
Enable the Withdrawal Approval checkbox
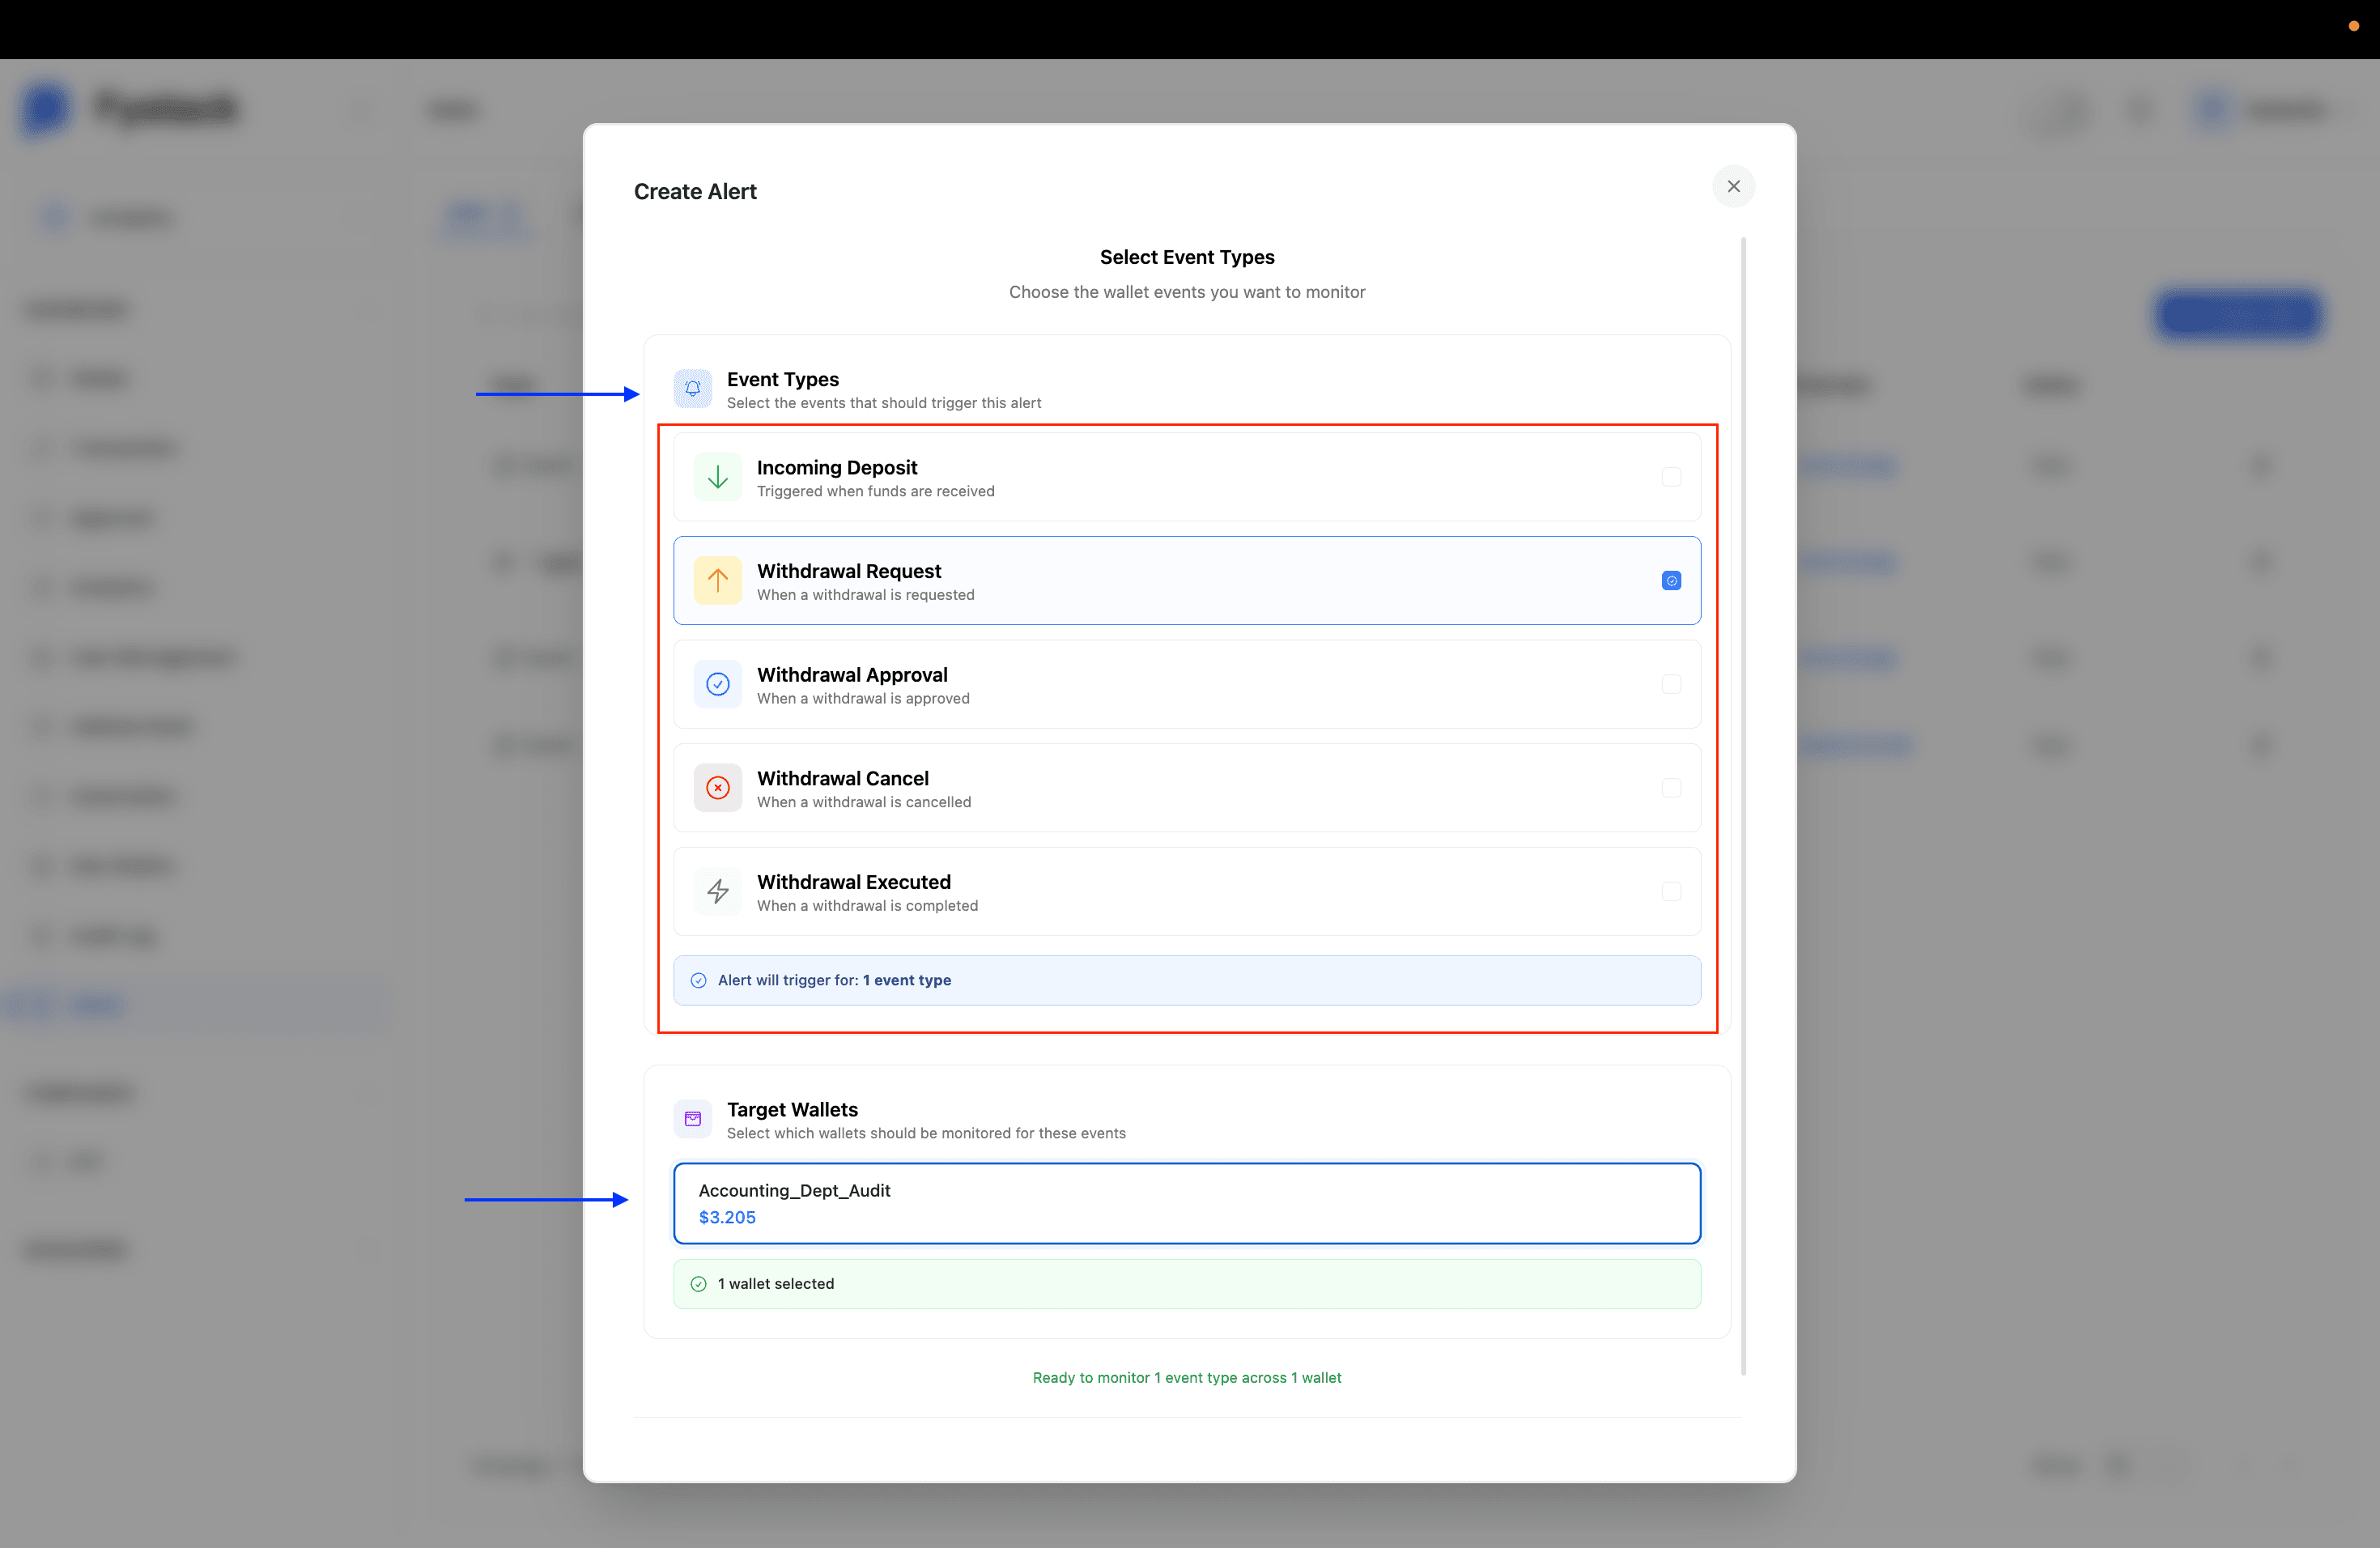(x=1671, y=684)
